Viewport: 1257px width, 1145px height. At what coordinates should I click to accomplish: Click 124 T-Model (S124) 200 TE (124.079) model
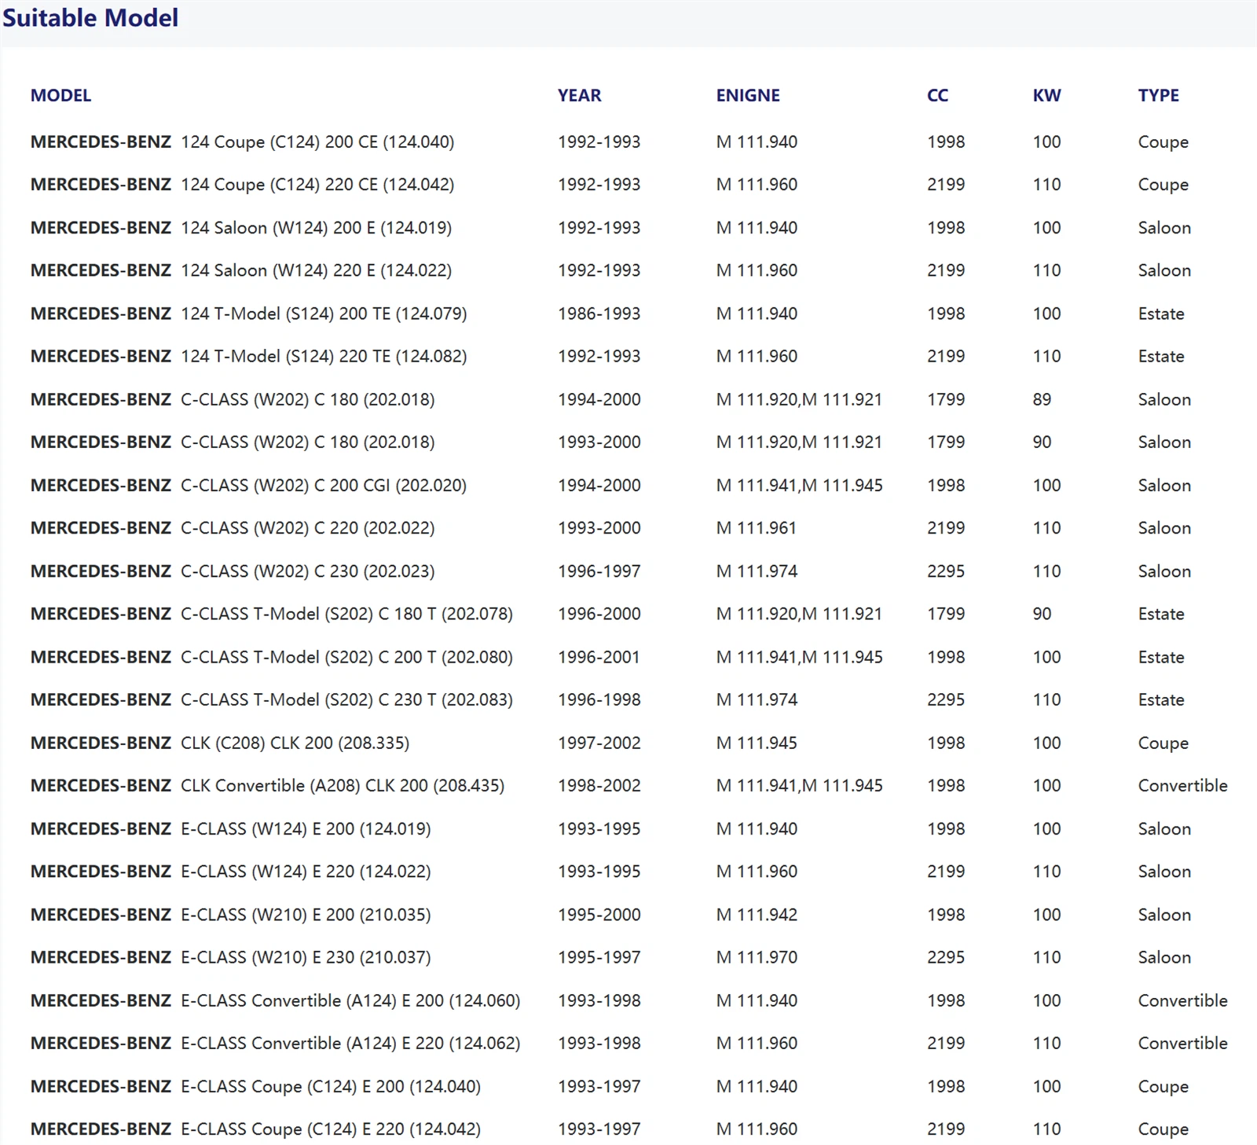tap(324, 314)
